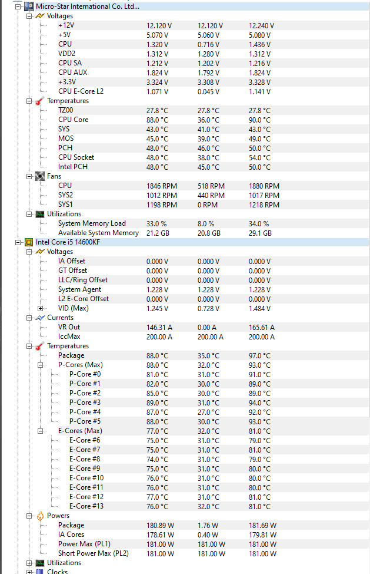Expand the Clocks group
Image resolution: width=370 pixels, height=574 pixels.
point(29,572)
